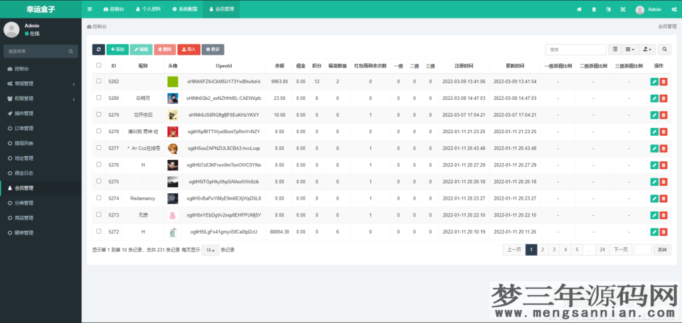
Task: Toggle the select-all checkbox in table header
Action: point(99,65)
